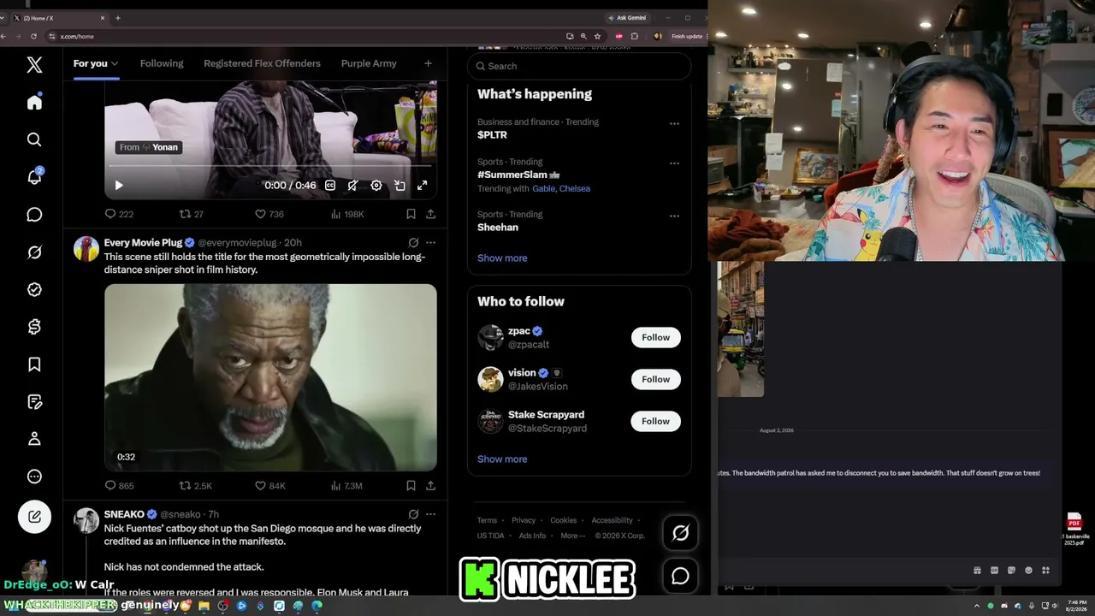Repost the Yonan video post
Screen dimensions: 1095x616
[191, 214]
